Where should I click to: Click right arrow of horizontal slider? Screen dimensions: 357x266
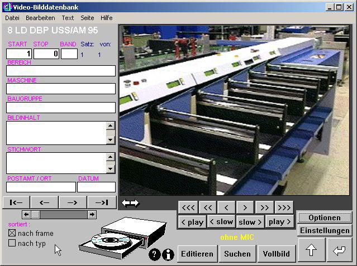pyautogui.click(x=92, y=215)
